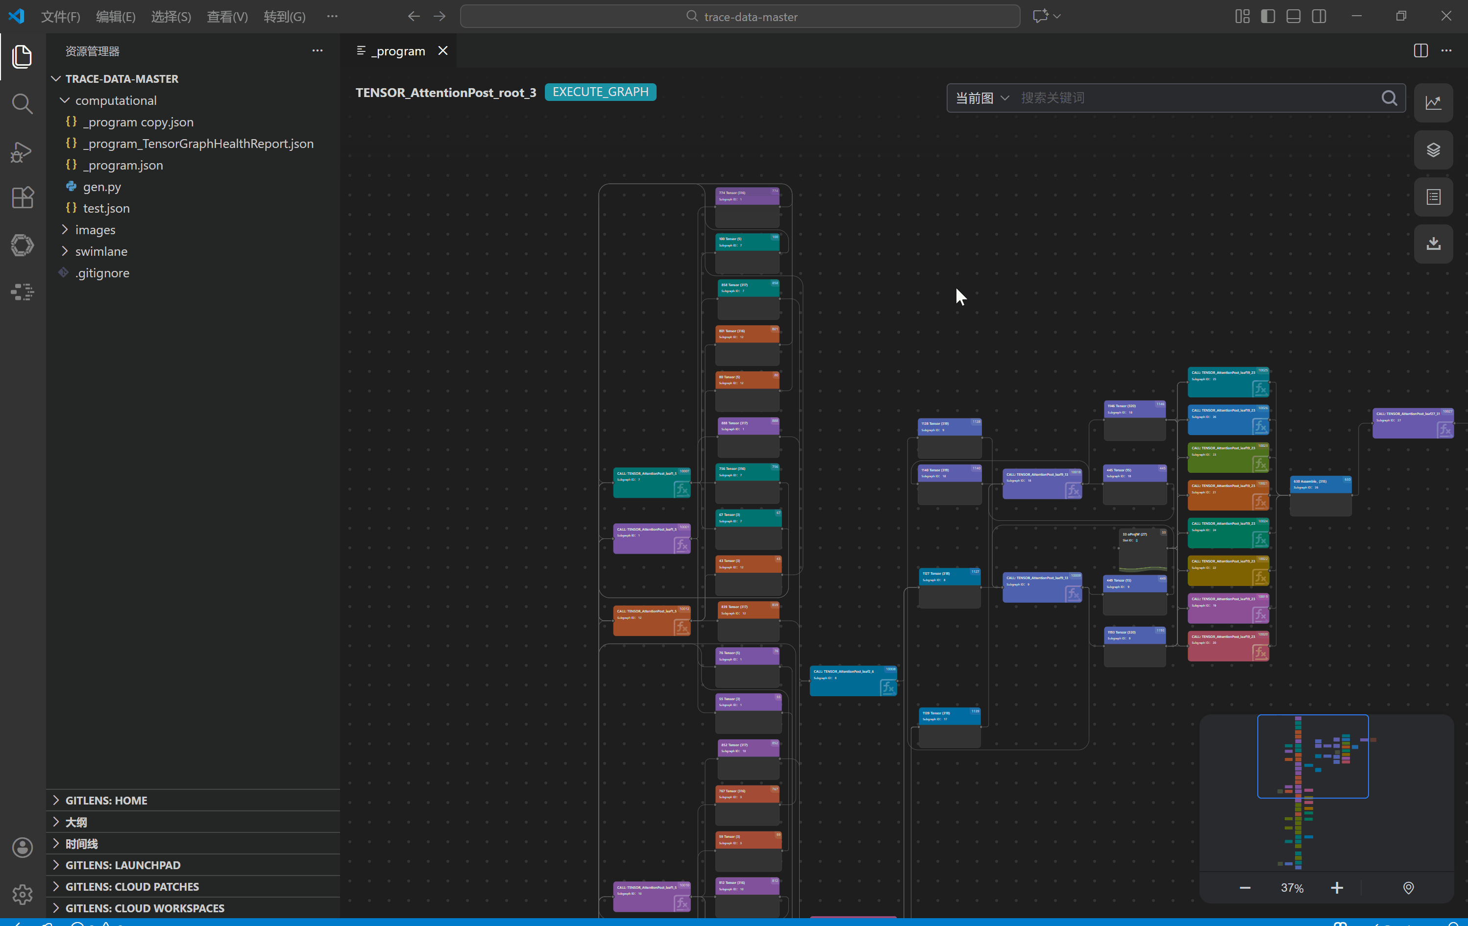Click the locate position icon in minimap

1408,888
